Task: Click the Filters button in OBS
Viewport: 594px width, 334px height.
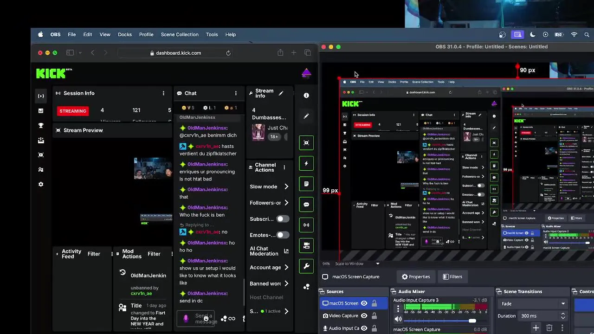Action: [452, 277]
